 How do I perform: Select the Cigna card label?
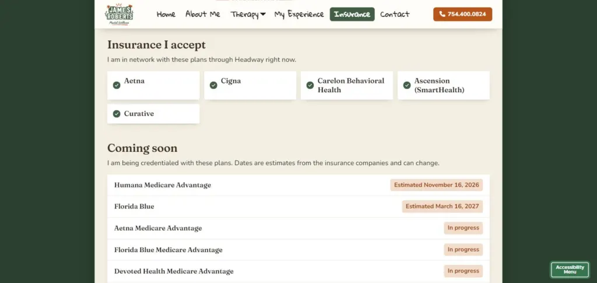(x=231, y=81)
